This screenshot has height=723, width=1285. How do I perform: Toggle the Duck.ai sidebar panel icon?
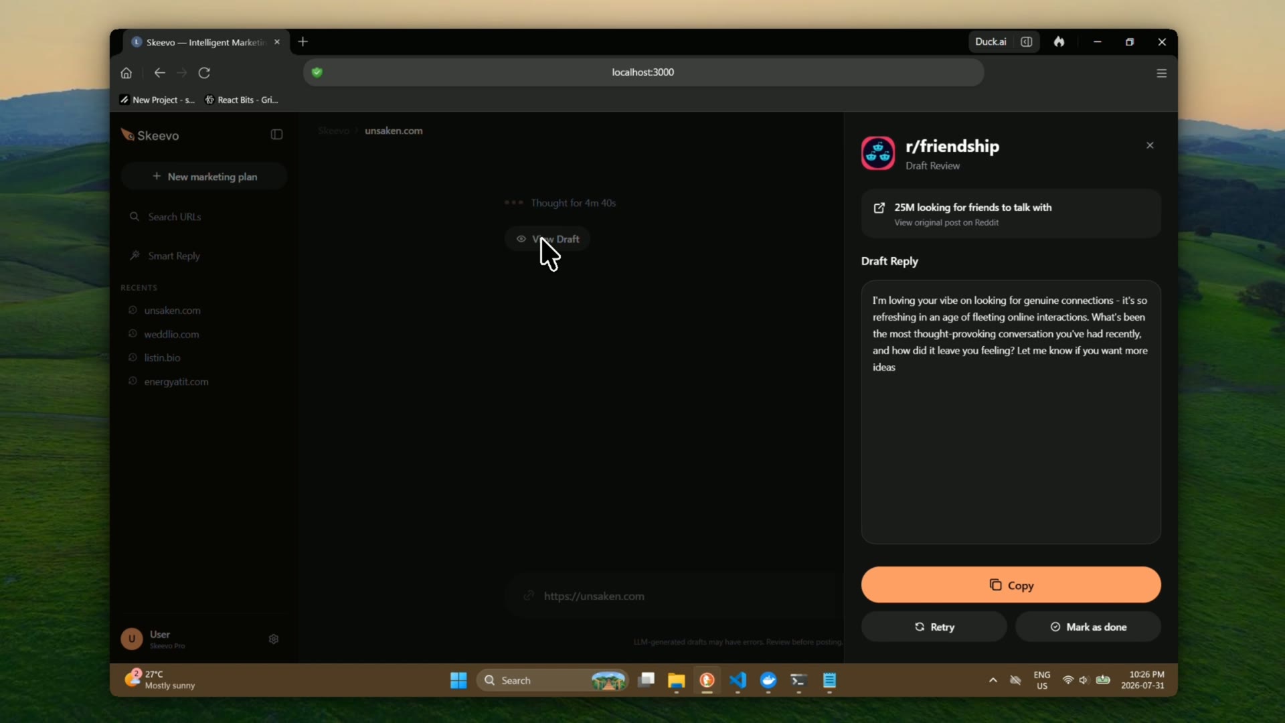coord(1027,42)
